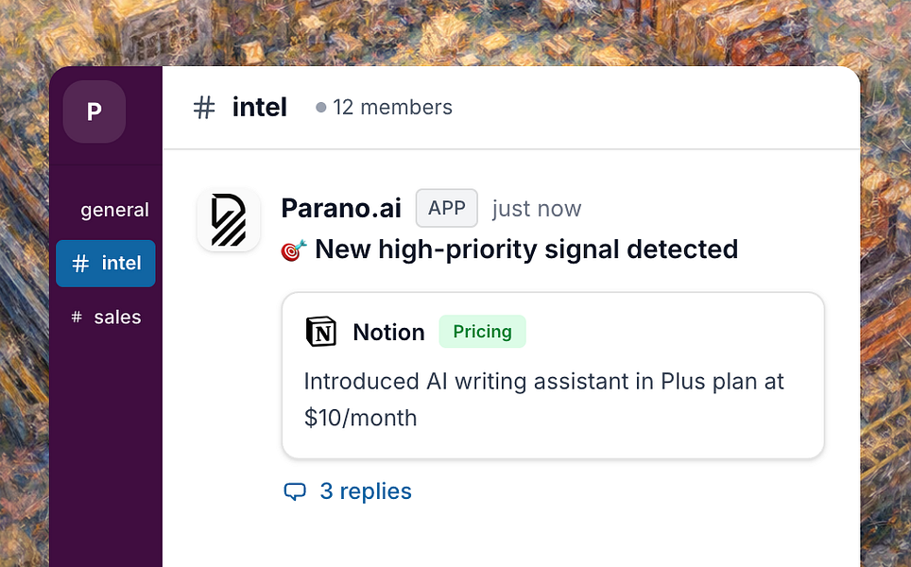
Task: Select the intel channel in sidebar
Action: [105, 263]
